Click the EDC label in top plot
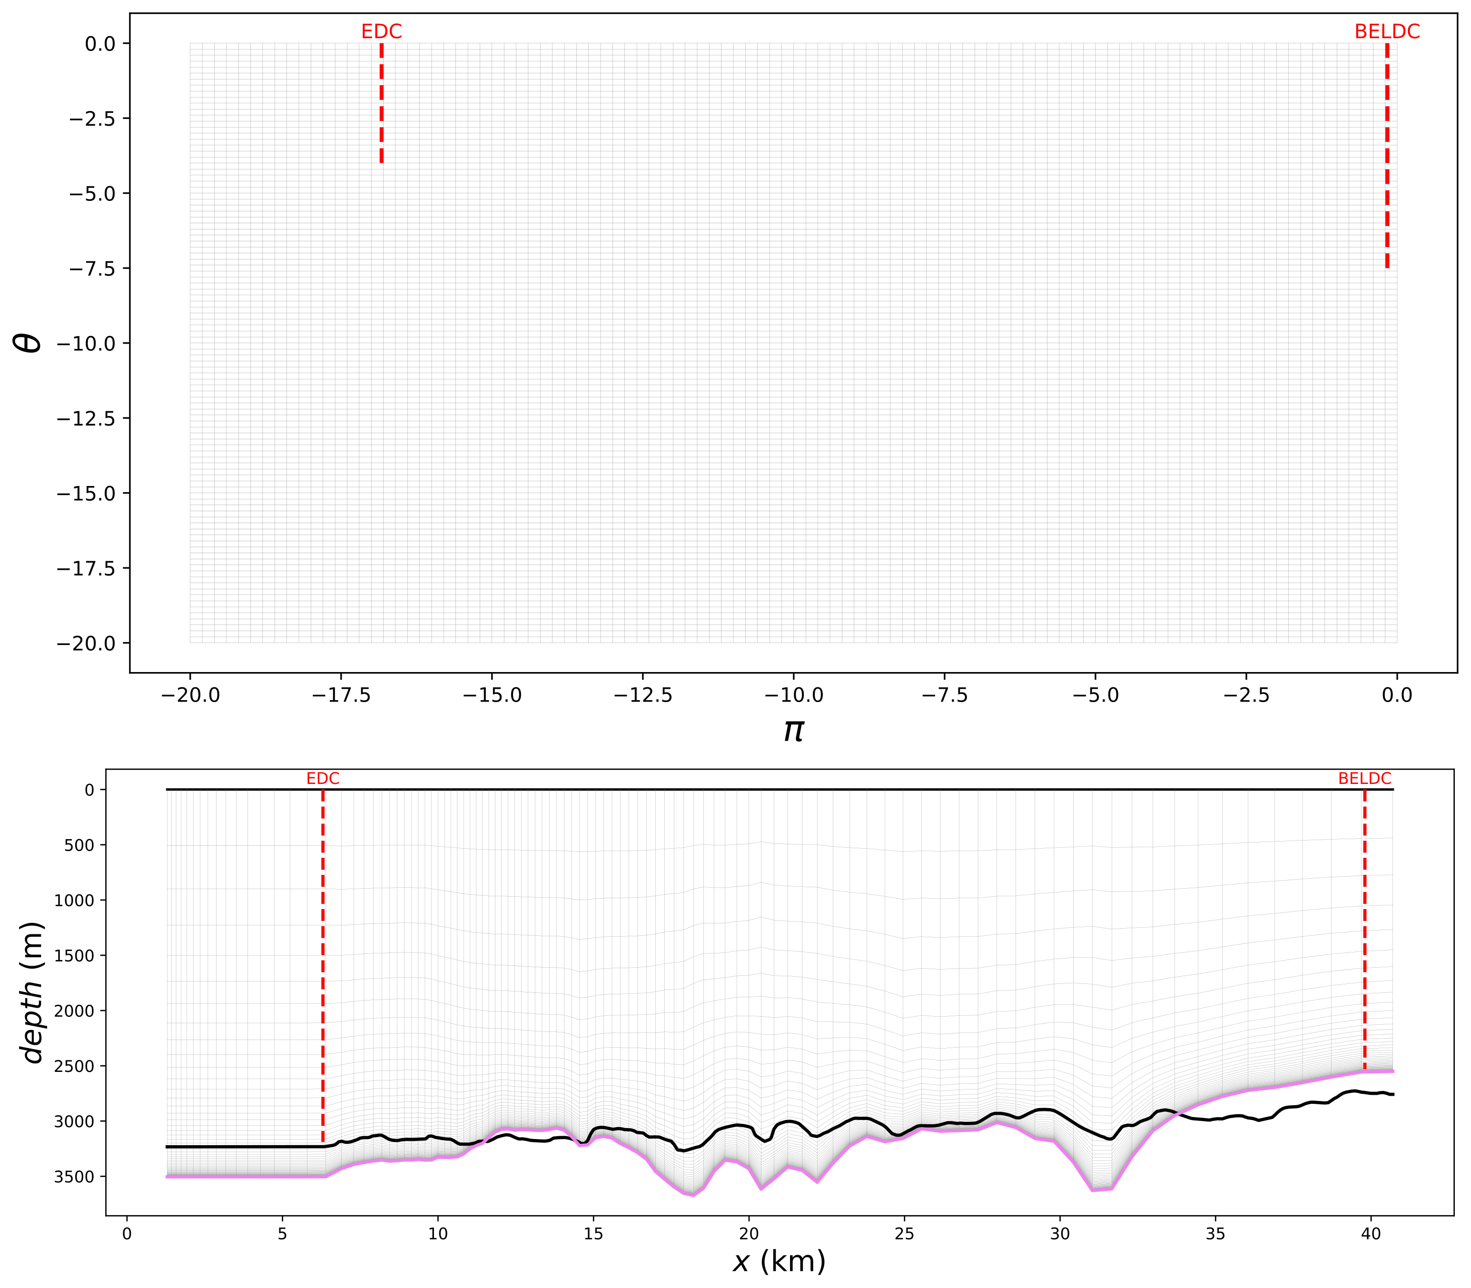Viewport: 1471px width, 1288px height. point(381,31)
